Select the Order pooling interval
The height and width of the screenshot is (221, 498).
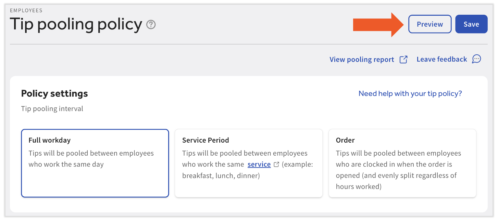(402, 163)
